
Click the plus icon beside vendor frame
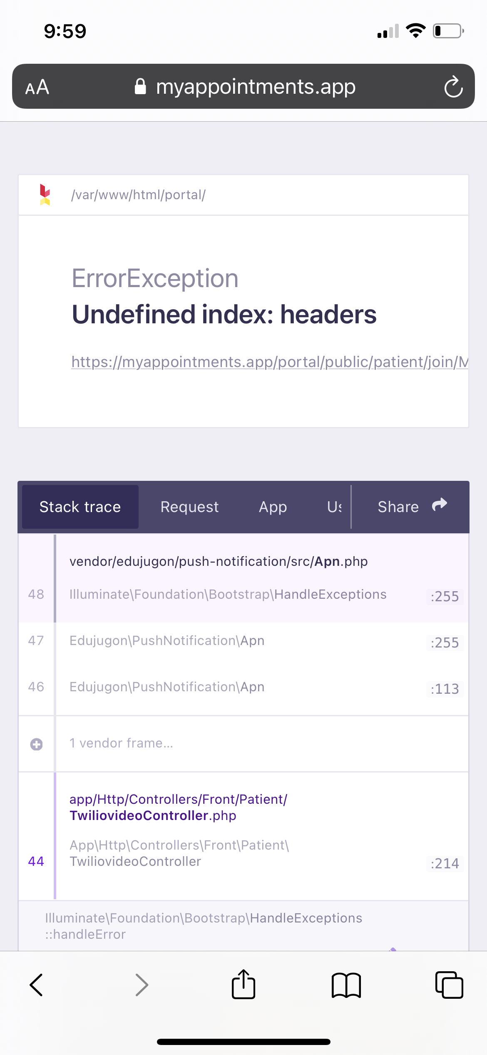[x=37, y=744]
